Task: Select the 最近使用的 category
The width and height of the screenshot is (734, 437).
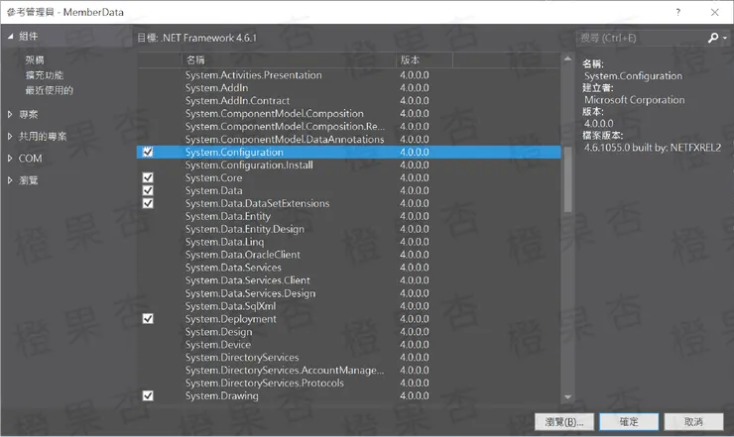Action: [50, 90]
